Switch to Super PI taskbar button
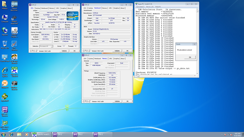Image resolution: width=244 pixels, height=137 pixels. (41, 134)
